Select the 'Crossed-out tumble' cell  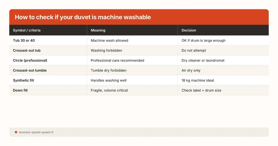[x=48, y=70]
